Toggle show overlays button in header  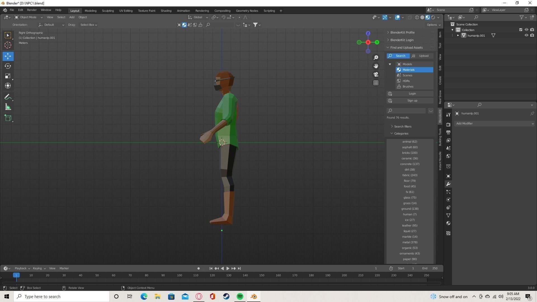(x=397, y=17)
